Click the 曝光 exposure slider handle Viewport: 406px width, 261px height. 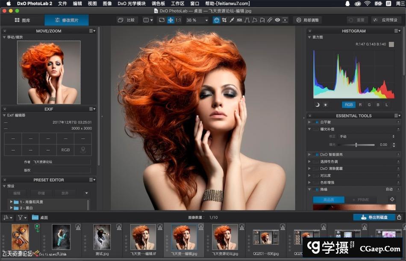point(356,145)
